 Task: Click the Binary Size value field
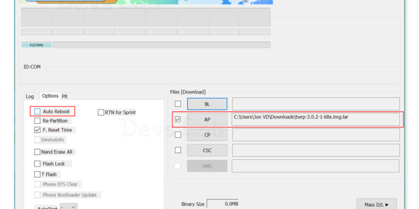coord(222,204)
